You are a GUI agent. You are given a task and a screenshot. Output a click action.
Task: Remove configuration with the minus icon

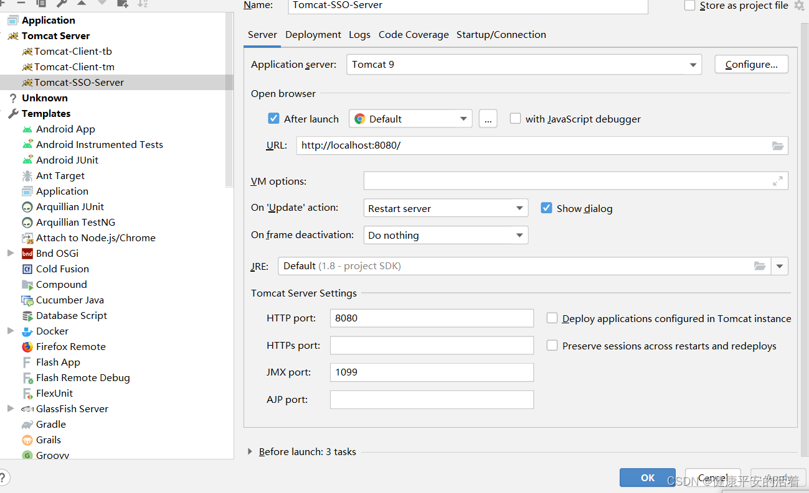21,4
